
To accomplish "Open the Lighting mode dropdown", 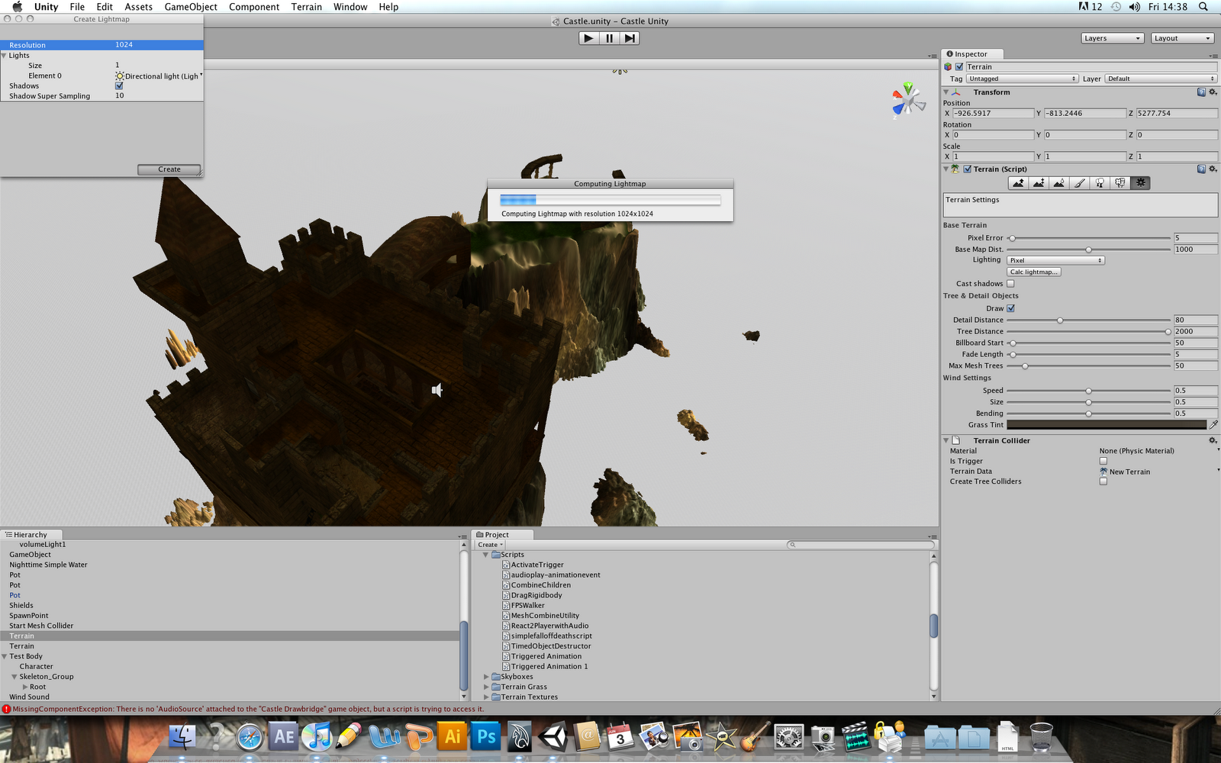I will [1056, 261].
